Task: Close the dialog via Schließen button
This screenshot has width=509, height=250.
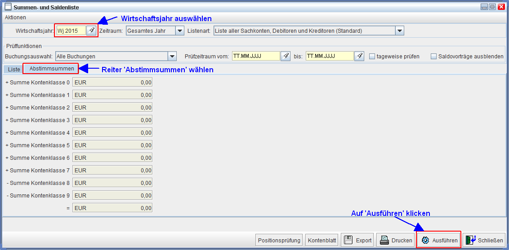Action: [x=484, y=240]
